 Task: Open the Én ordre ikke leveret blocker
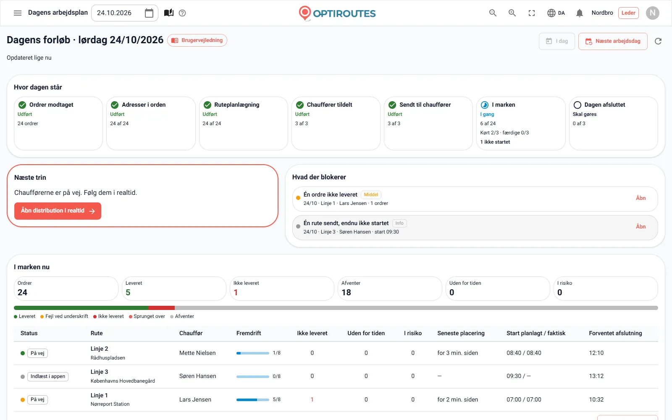[x=475, y=199]
